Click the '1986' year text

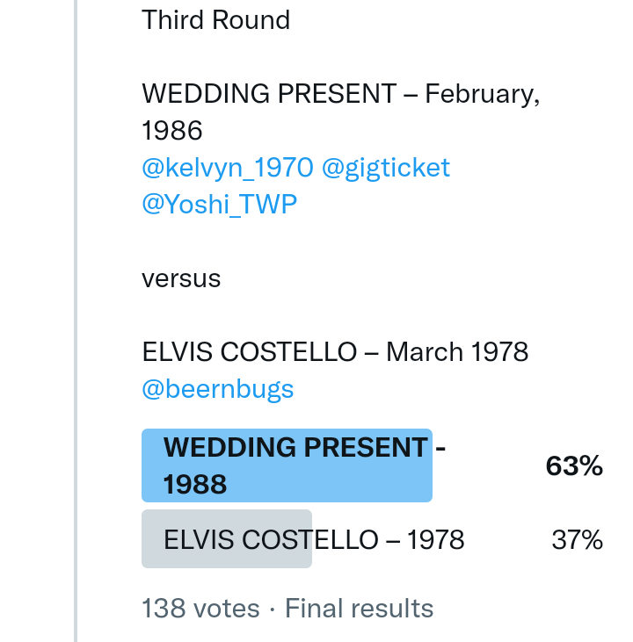pos(172,131)
